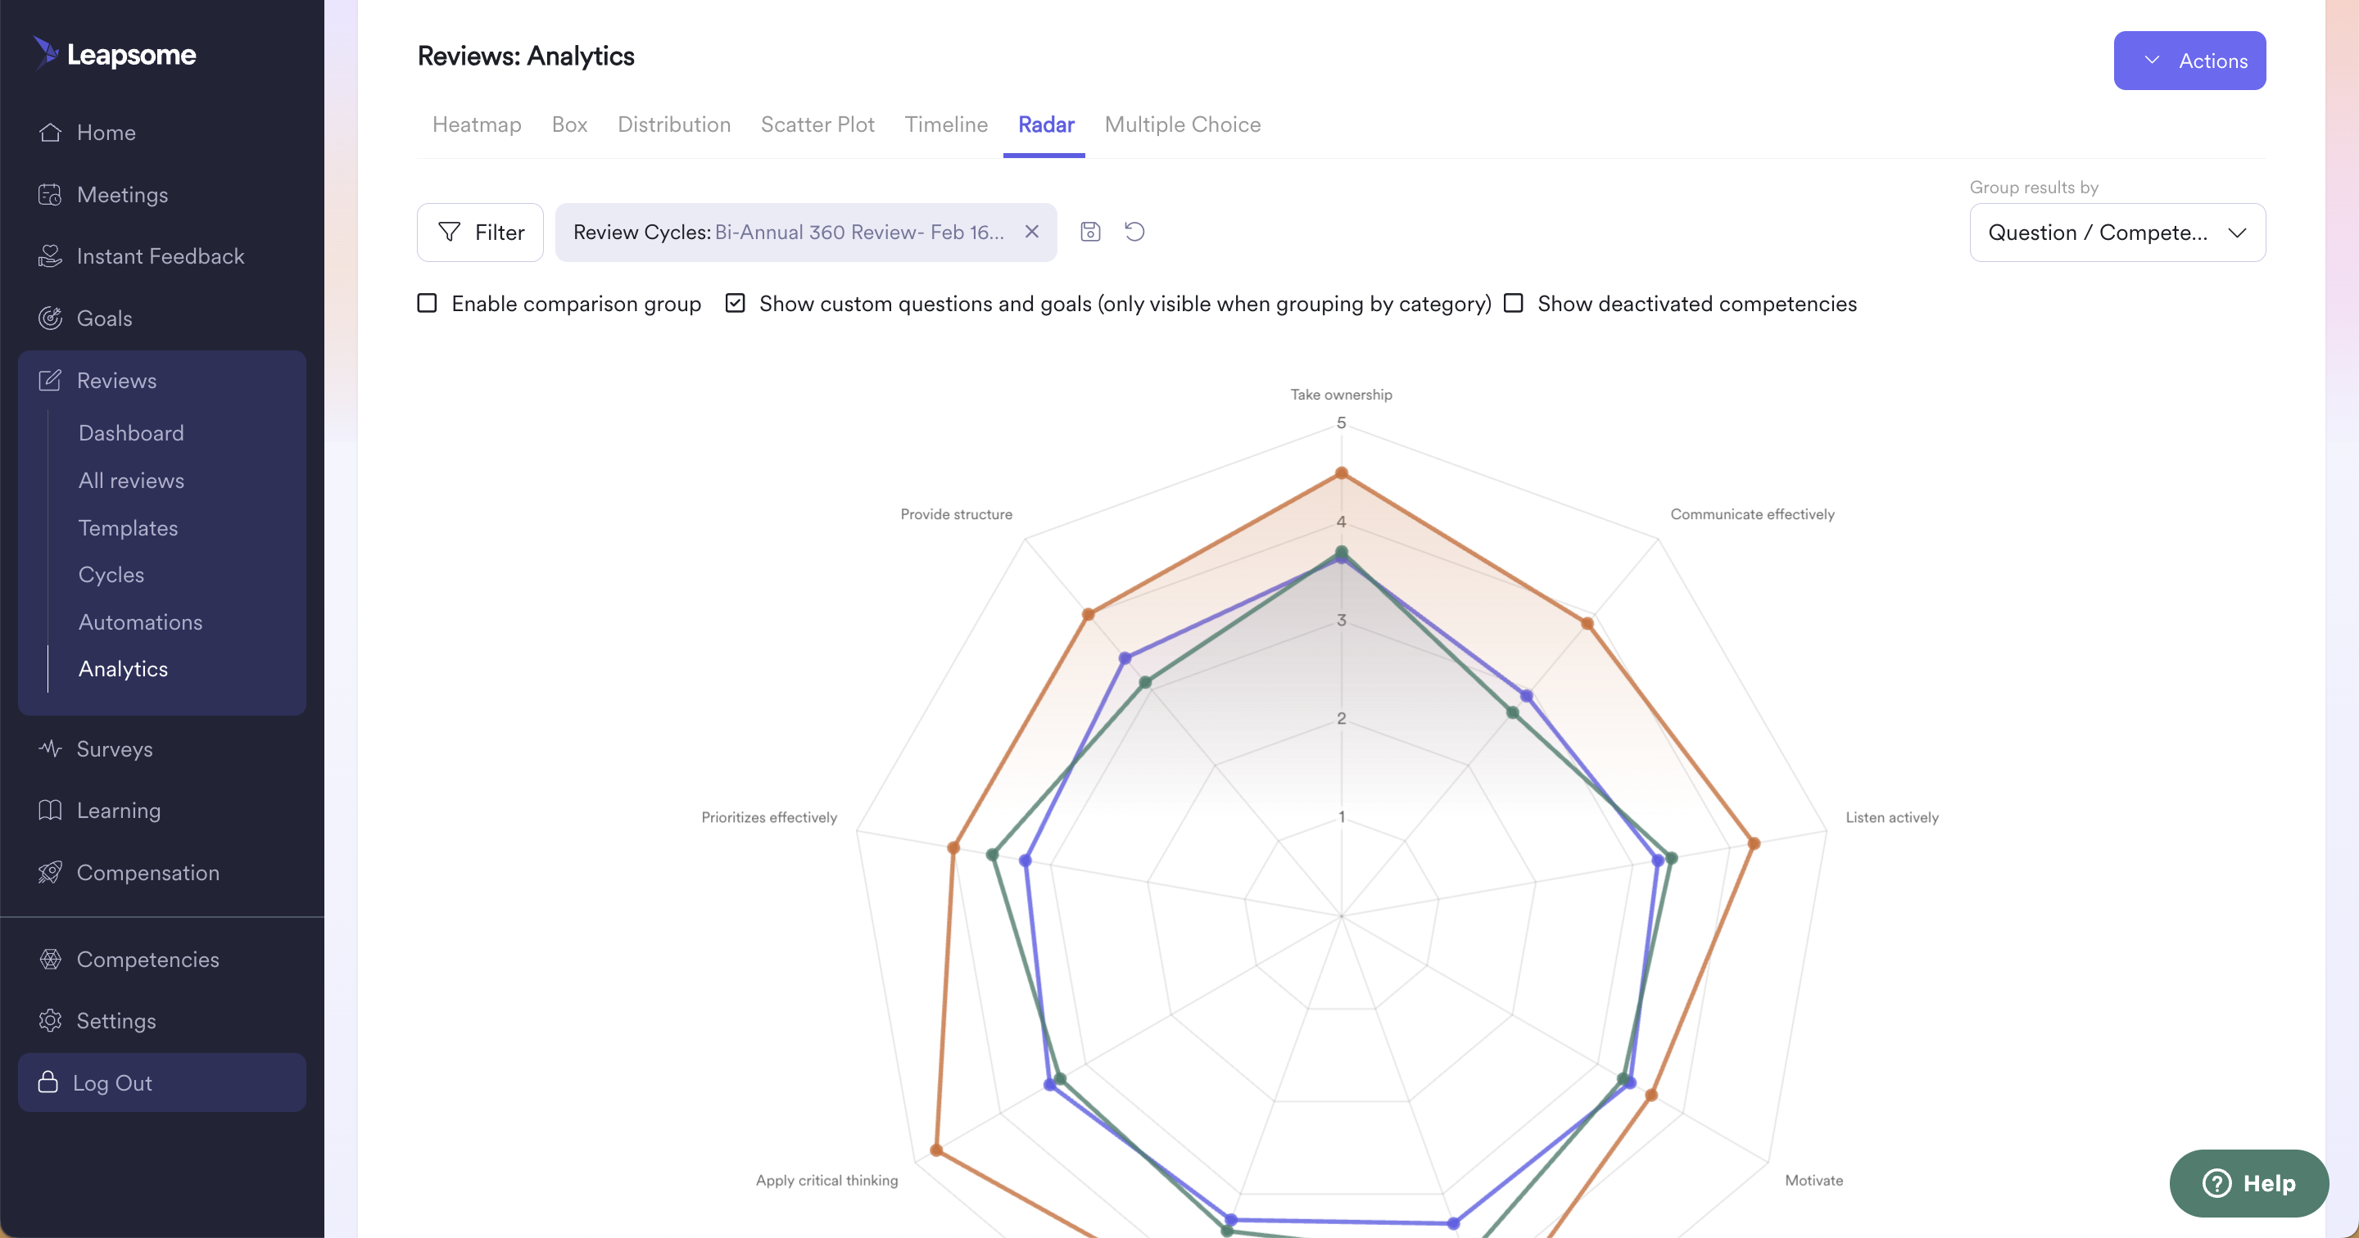
Task: Go to Meetings page
Action: click(123, 195)
